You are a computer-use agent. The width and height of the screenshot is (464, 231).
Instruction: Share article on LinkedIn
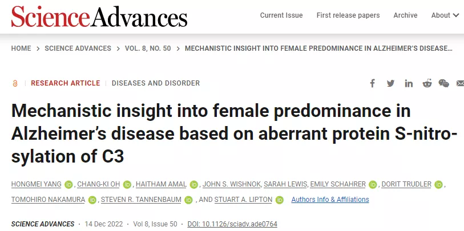click(x=409, y=83)
